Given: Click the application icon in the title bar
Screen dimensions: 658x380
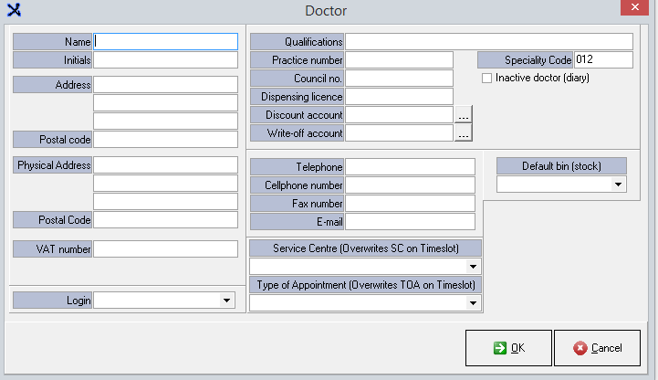Looking at the screenshot, I should click(15, 10).
